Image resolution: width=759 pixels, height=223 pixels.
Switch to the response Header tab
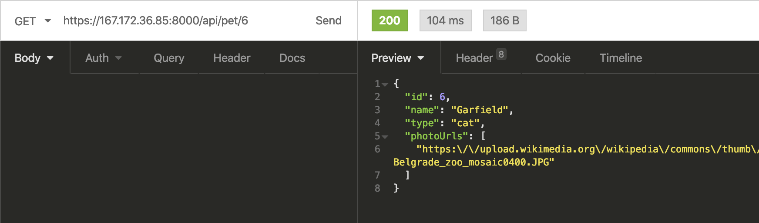(x=474, y=58)
